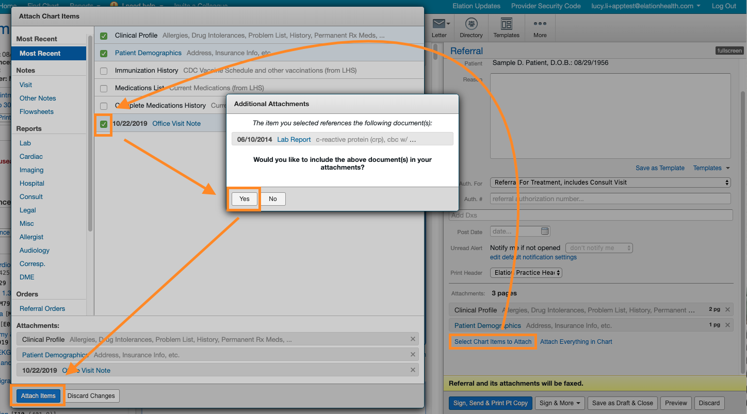Click Yes in Additional Attachments dialog
The image size is (747, 414).
pos(245,199)
